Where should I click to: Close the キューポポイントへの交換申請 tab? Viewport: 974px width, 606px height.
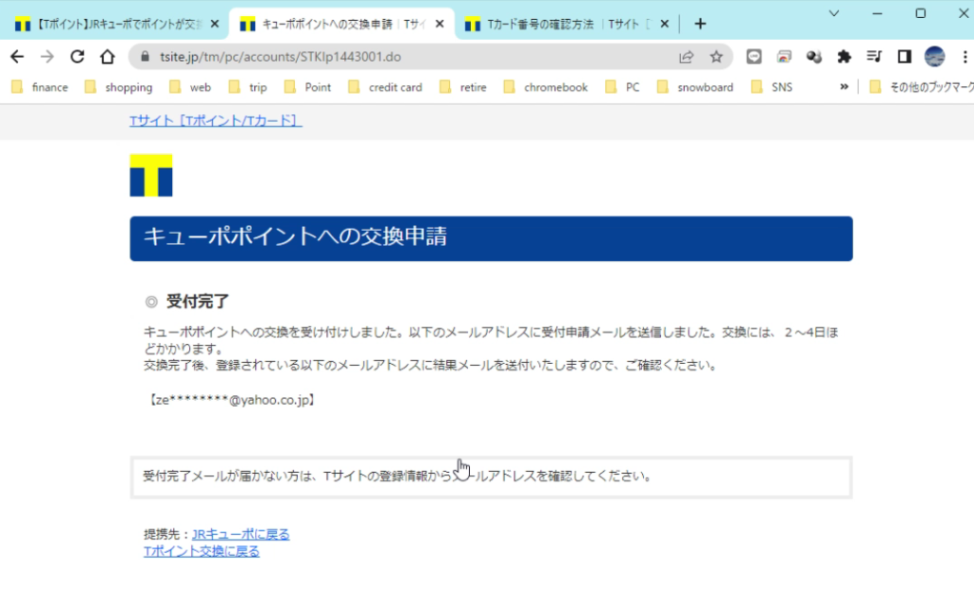(439, 24)
